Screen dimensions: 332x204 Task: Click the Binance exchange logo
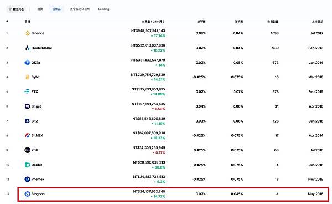[x=27, y=33]
